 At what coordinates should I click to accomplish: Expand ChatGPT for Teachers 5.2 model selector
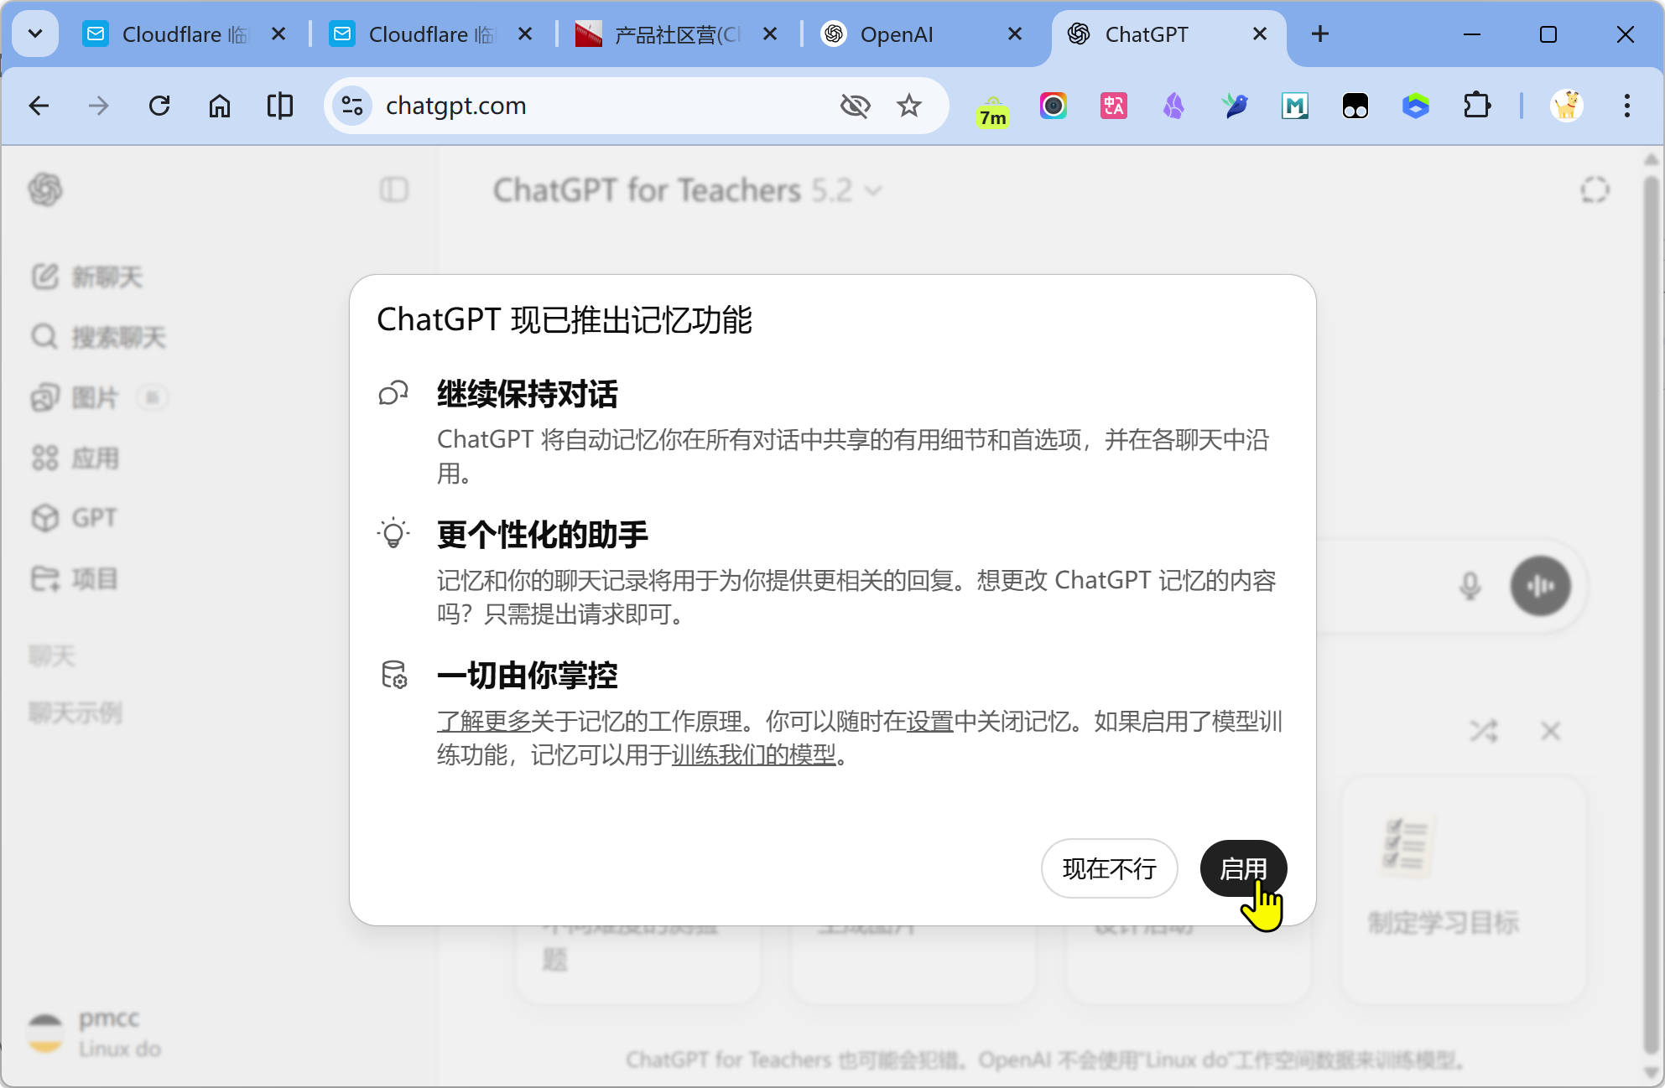tap(688, 190)
